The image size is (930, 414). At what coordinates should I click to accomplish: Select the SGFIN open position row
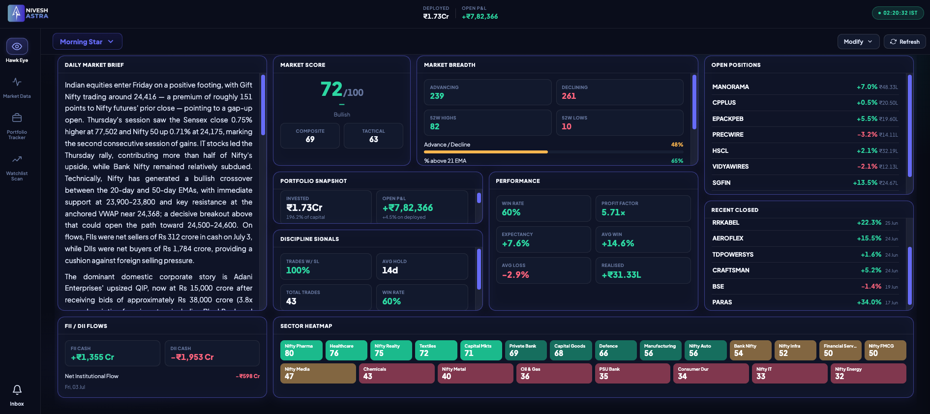pos(805,183)
